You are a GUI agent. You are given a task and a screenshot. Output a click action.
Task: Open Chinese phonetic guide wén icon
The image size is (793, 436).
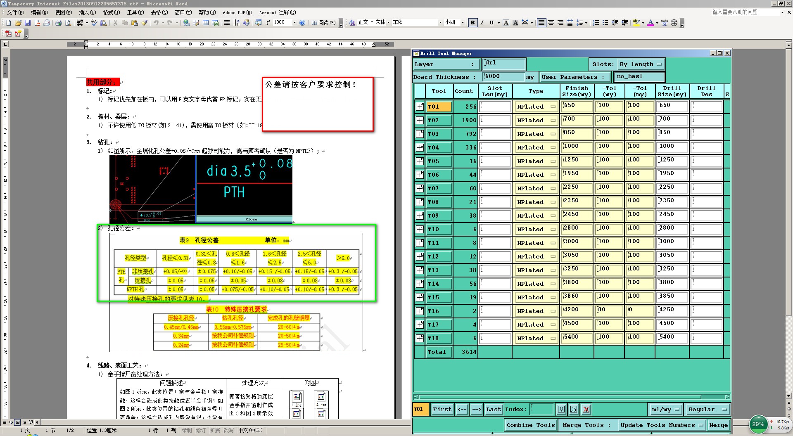tap(665, 23)
